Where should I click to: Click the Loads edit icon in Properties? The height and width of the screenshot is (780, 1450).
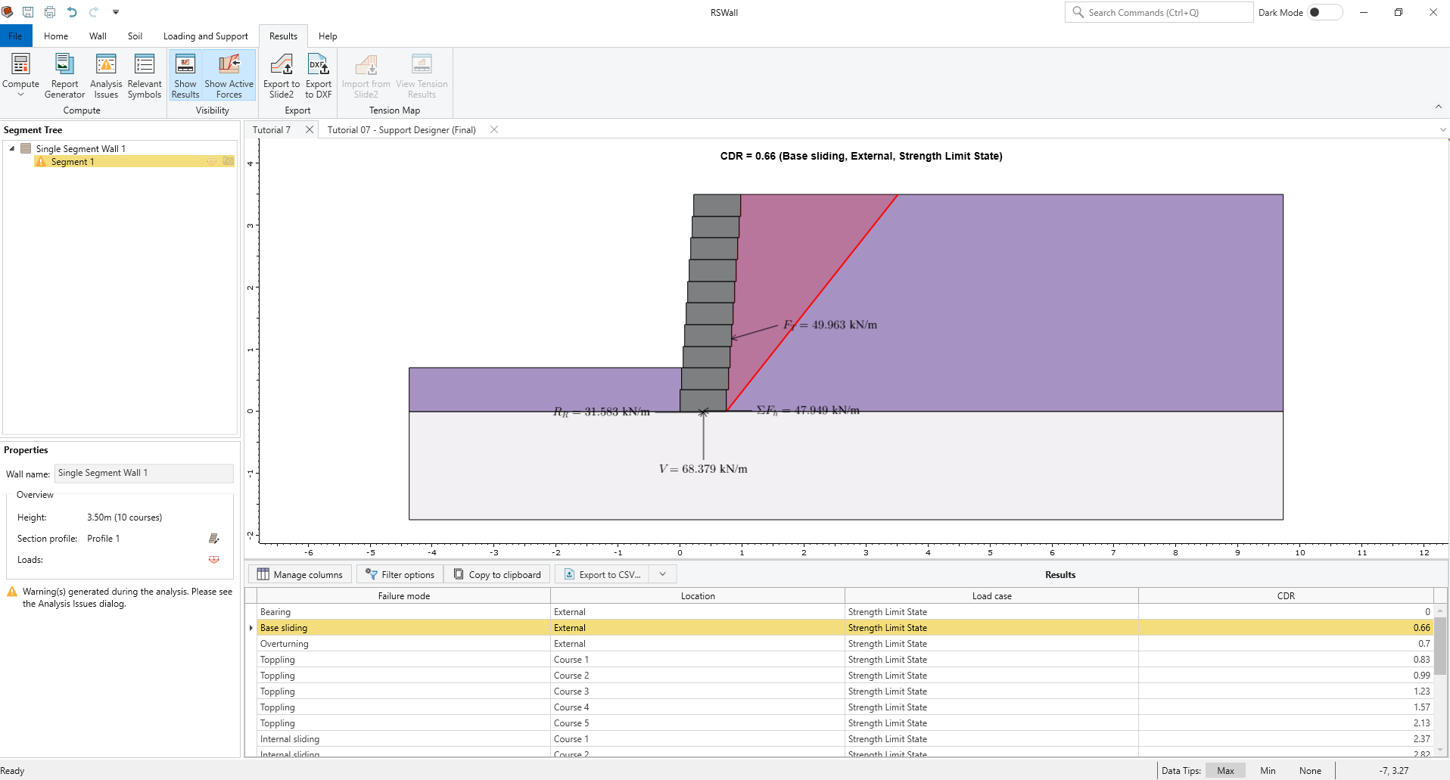coord(214,560)
